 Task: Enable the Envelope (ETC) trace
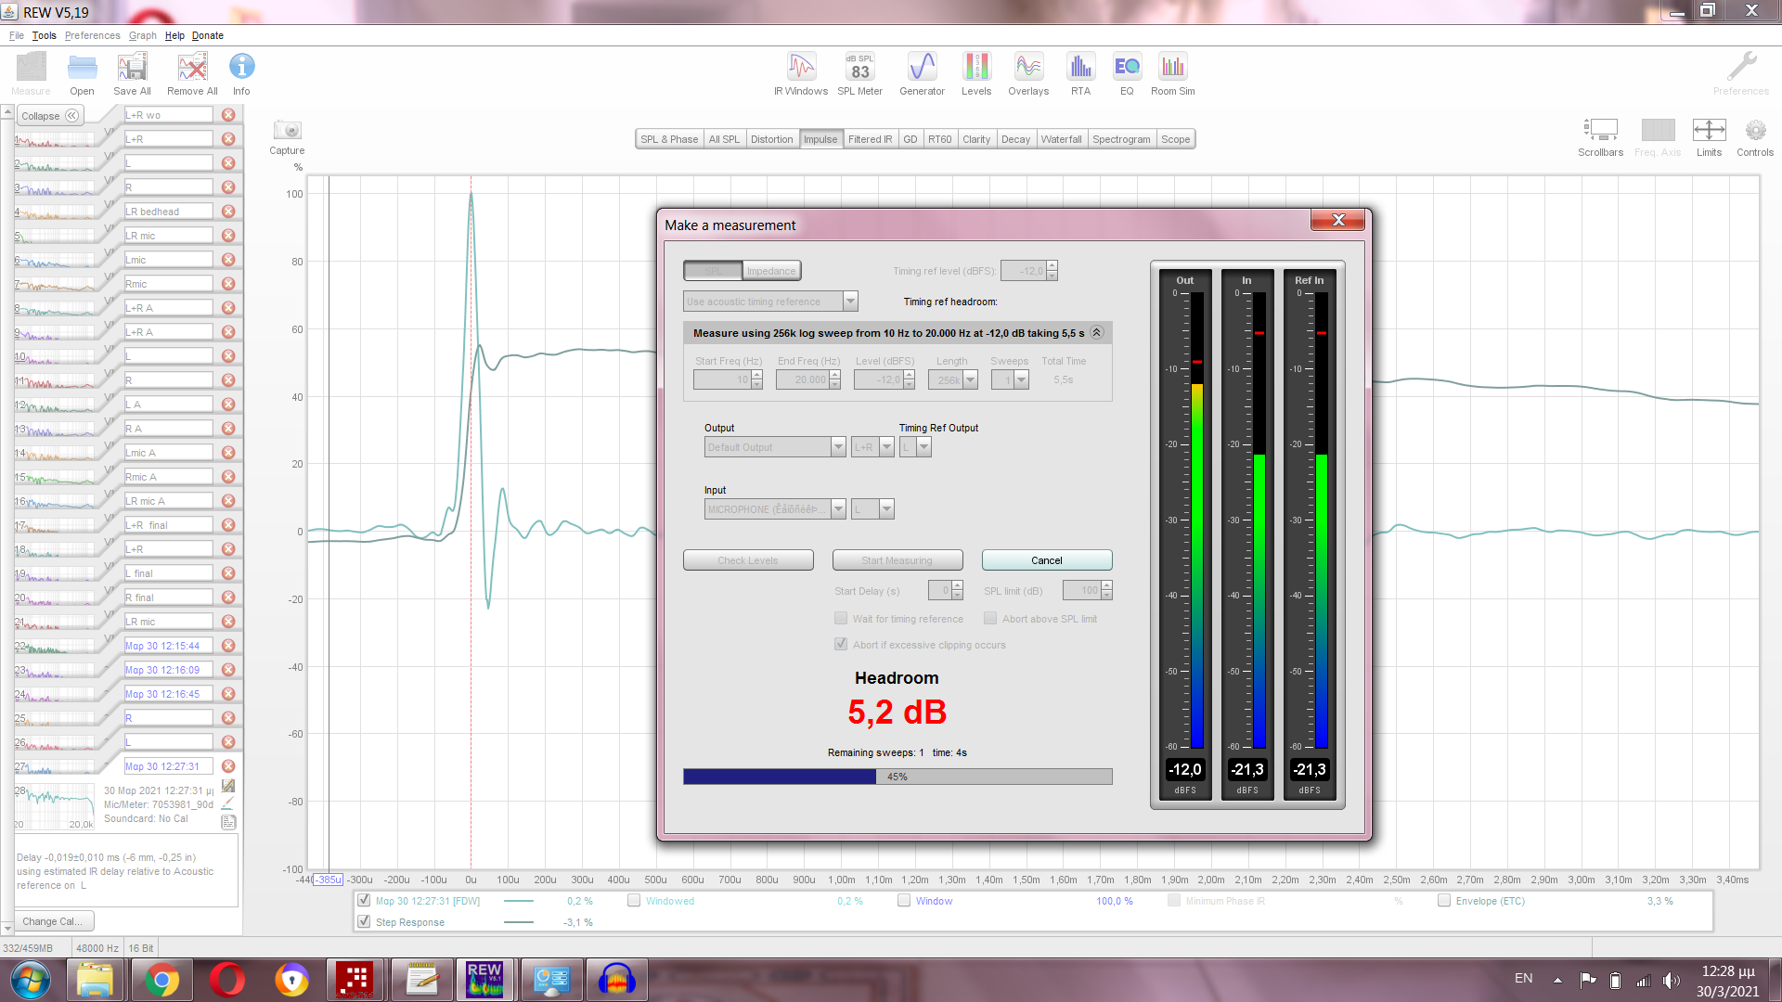[1443, 900]
